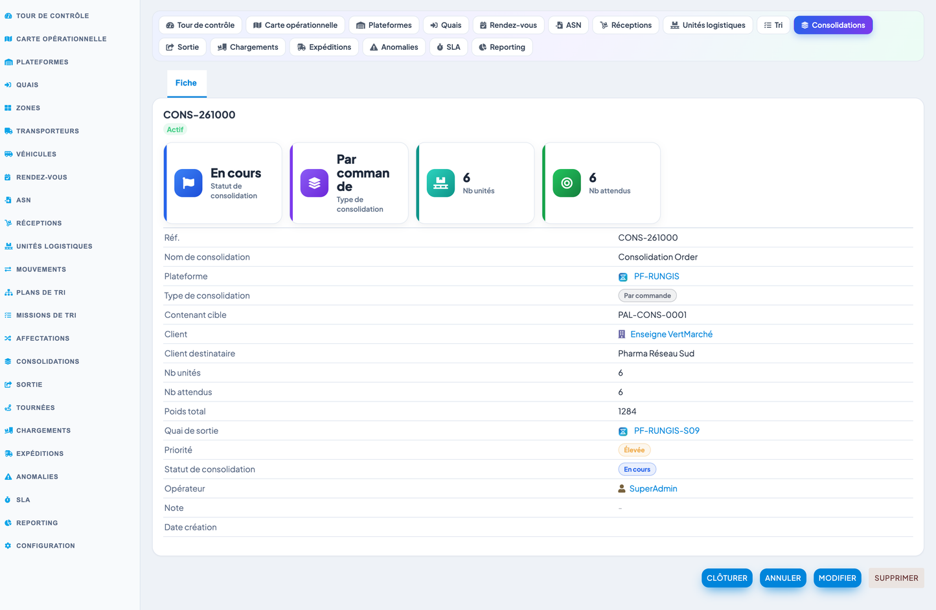Image resolution: width=936 pixels, height=610 pixels.
Task: Open Rendez-vous in the sidebar
Action: pyautogui.click(x=36, y=177)
